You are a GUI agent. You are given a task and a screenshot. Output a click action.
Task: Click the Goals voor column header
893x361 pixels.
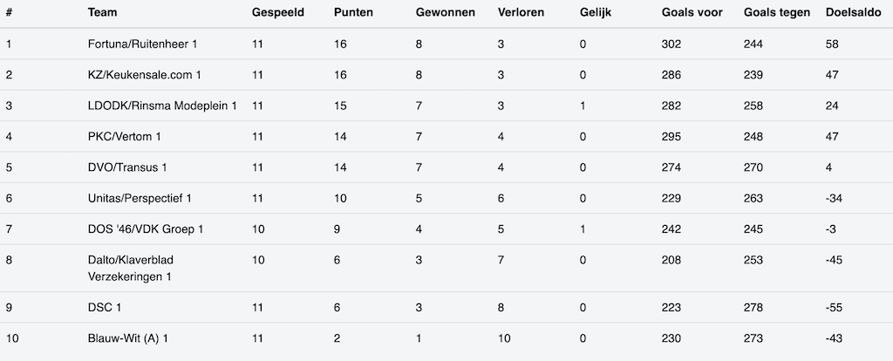[692, 13]
